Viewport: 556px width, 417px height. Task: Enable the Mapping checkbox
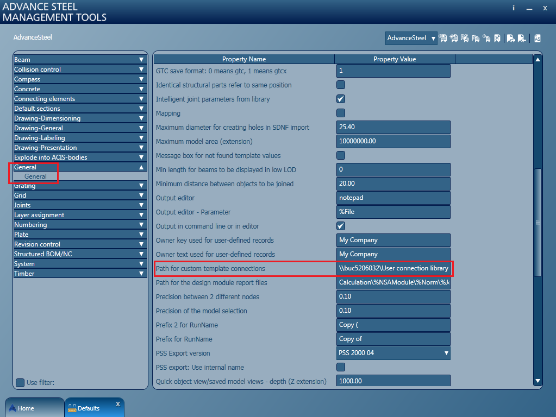tap(341, 113)
